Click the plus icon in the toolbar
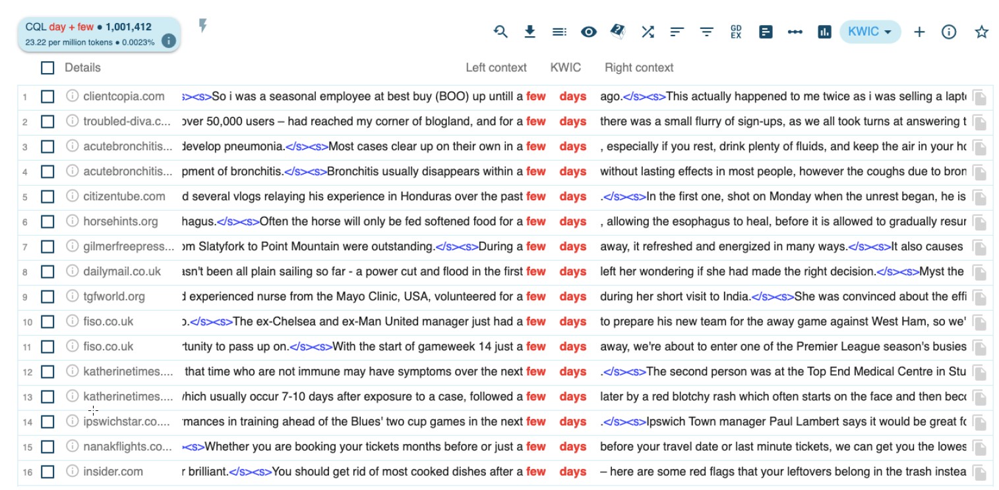 pos(919,32)
